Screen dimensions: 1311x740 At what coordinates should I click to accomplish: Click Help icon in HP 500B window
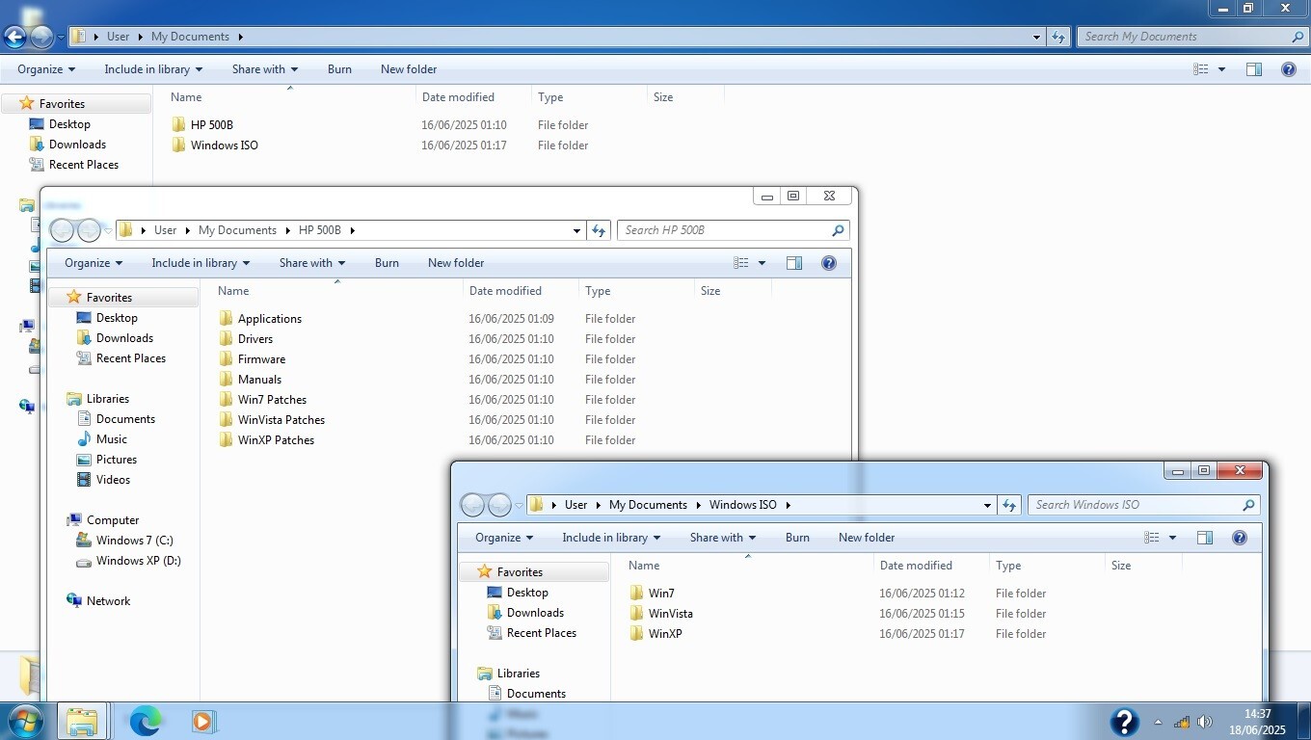tap(828, 263)
